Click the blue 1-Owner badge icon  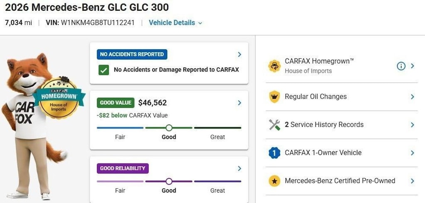274,153
